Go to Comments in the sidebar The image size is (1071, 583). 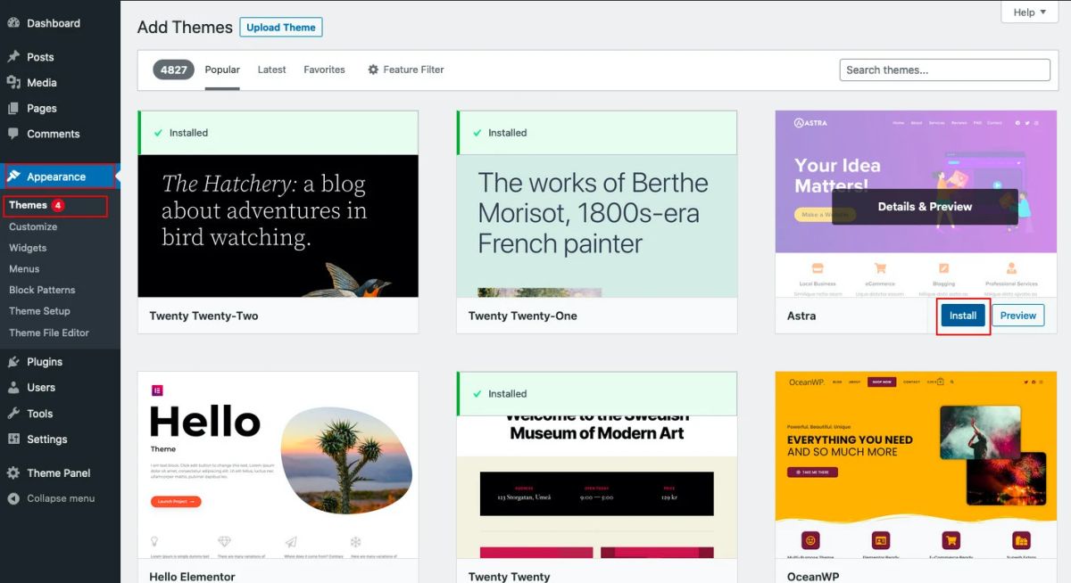pos(54,135)
